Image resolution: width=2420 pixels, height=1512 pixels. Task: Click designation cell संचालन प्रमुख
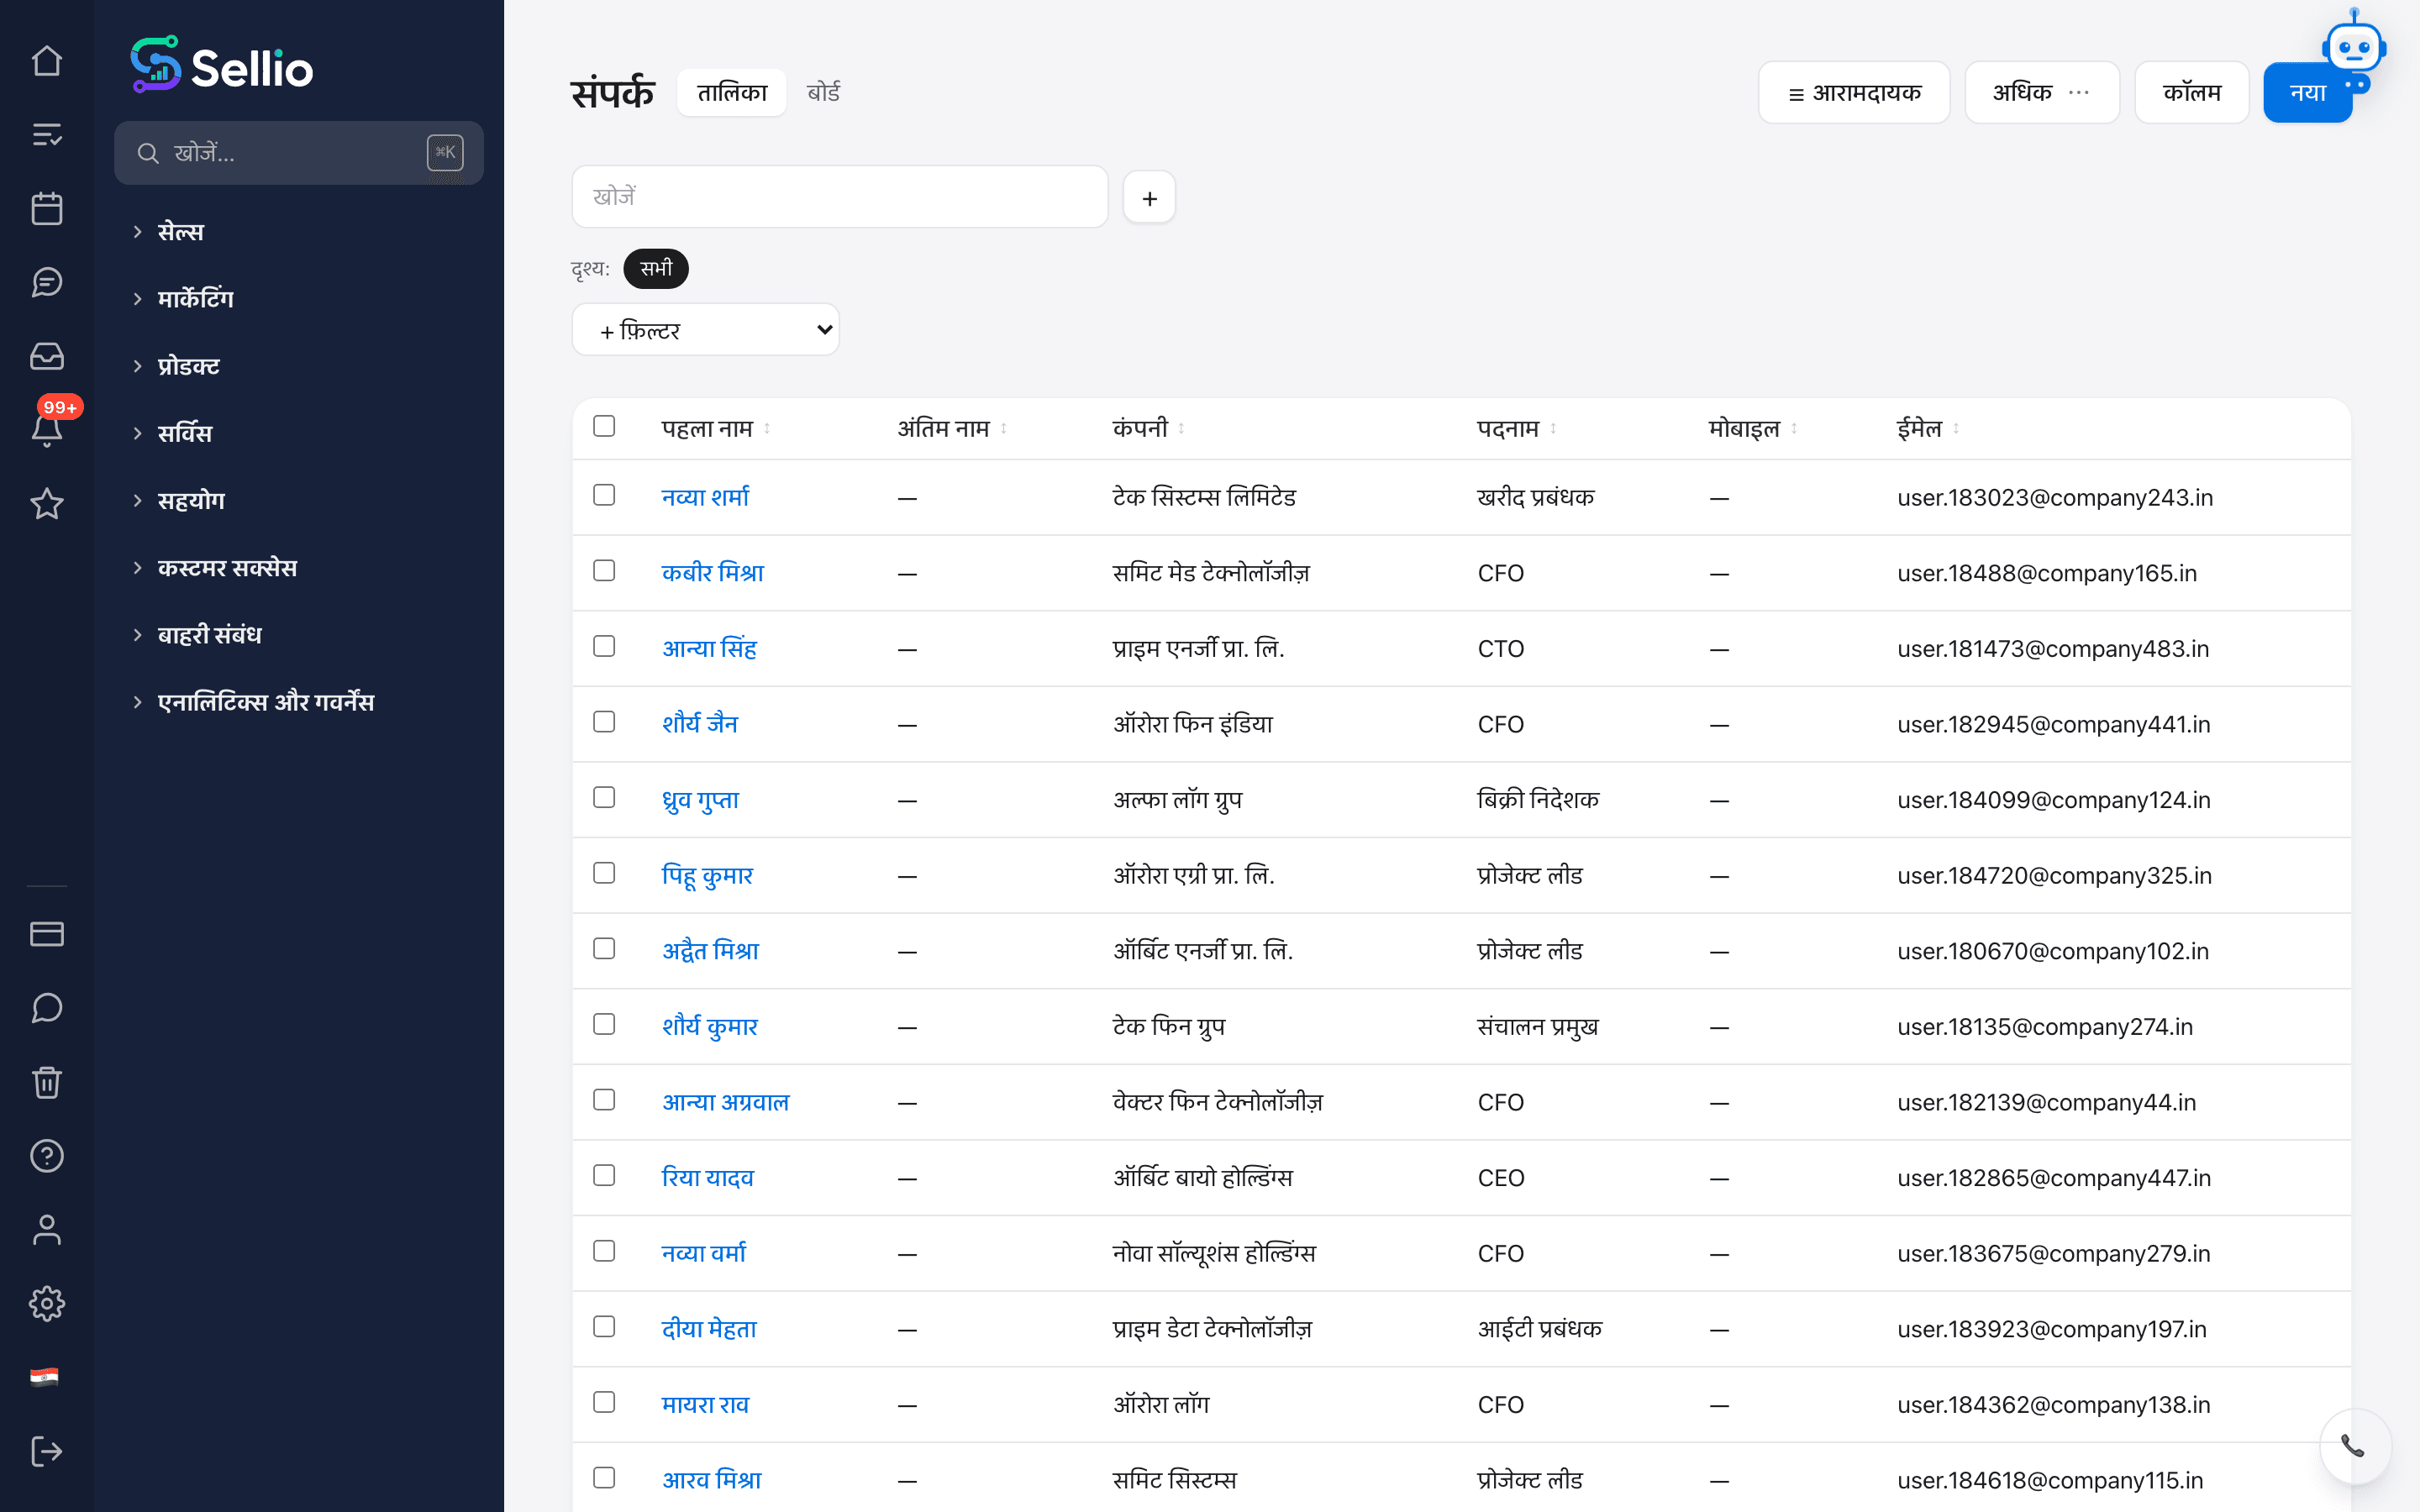click(x=1538, y=1027)
